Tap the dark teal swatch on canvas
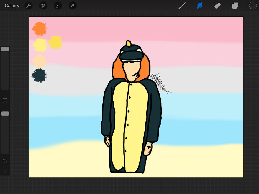259x194 pixels. pos(39,75)
